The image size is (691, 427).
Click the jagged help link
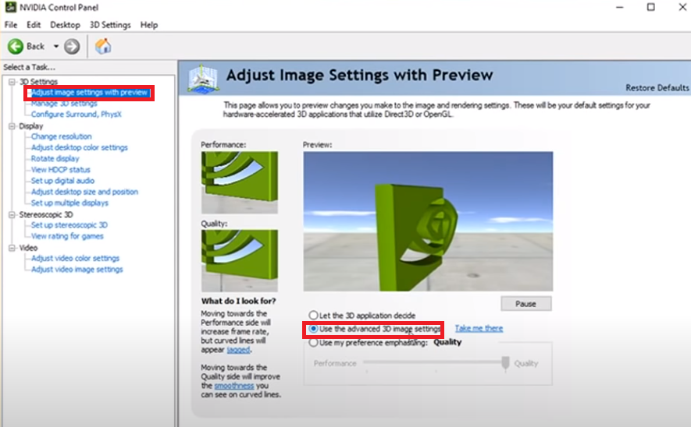238,350
